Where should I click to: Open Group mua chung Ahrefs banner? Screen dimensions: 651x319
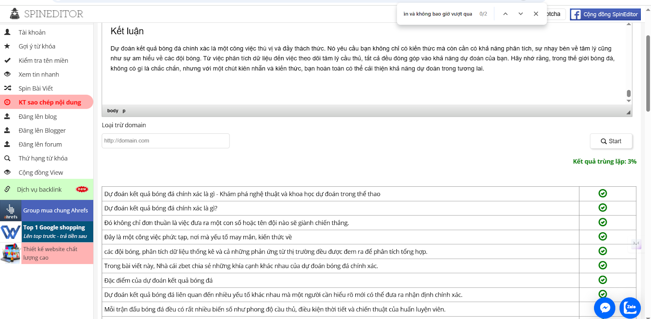coord(47,210)
